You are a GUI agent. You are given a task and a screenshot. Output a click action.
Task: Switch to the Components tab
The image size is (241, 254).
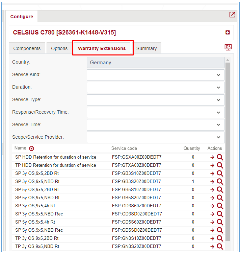click(27, 48)
